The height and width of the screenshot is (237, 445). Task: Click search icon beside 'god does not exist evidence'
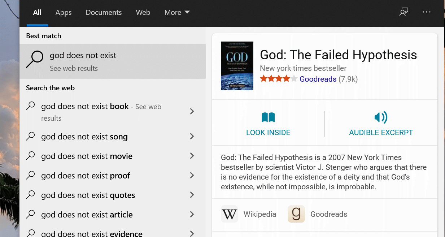pos(31,233)
